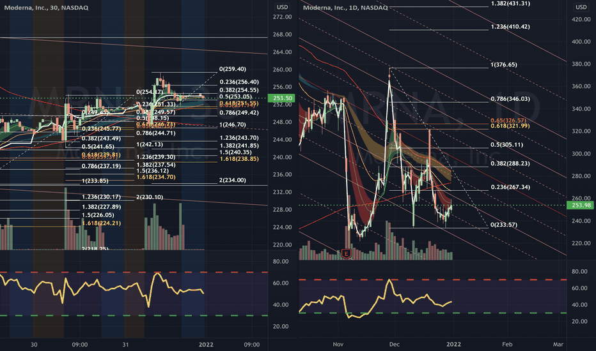Select golden Fibonacci level 1.618(238.85)

(239, 159)
